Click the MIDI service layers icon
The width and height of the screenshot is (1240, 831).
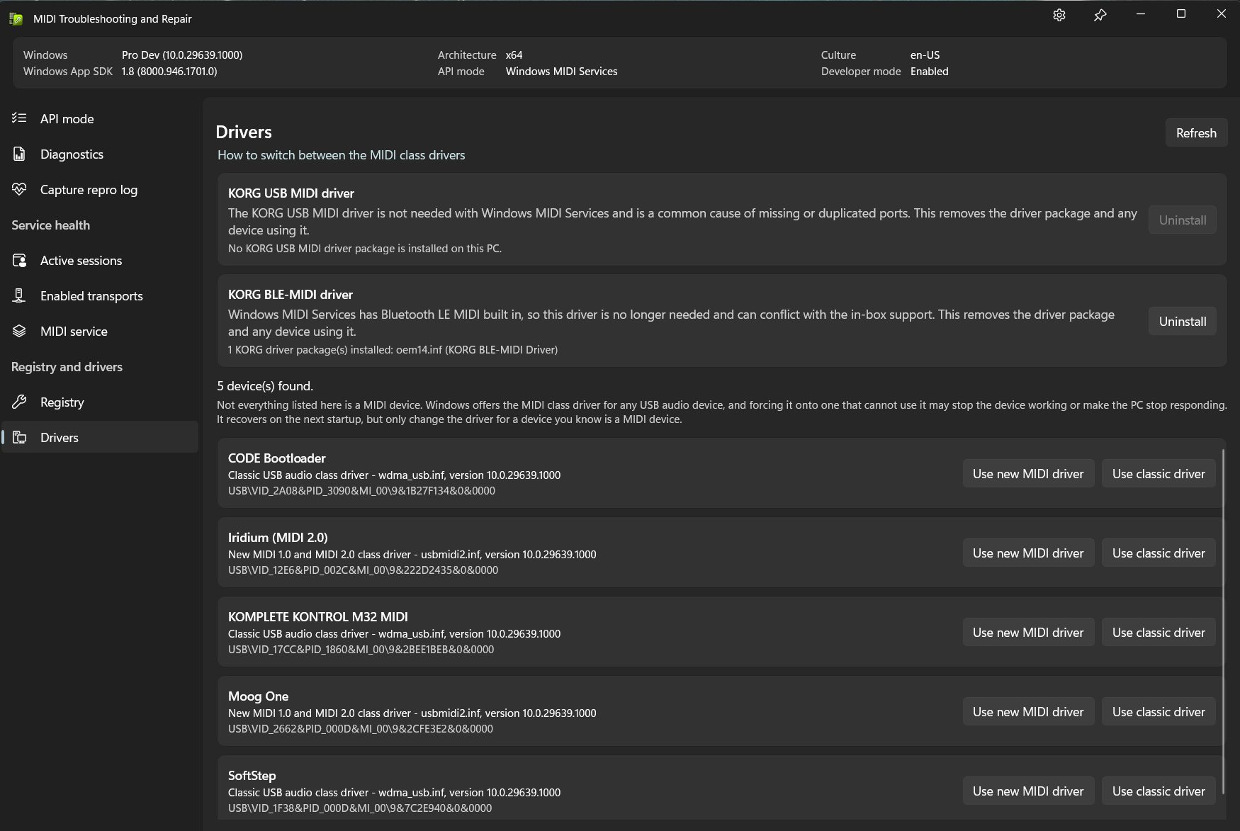[x=19, y=331]
